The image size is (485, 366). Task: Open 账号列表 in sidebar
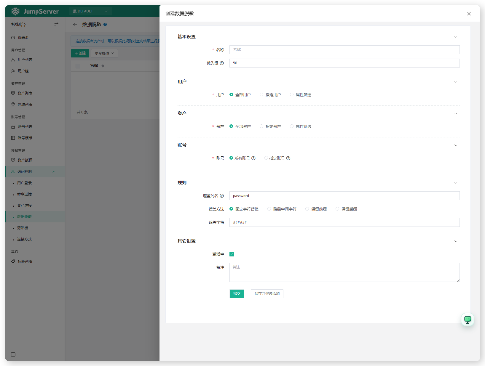click(x=35, y=127)
